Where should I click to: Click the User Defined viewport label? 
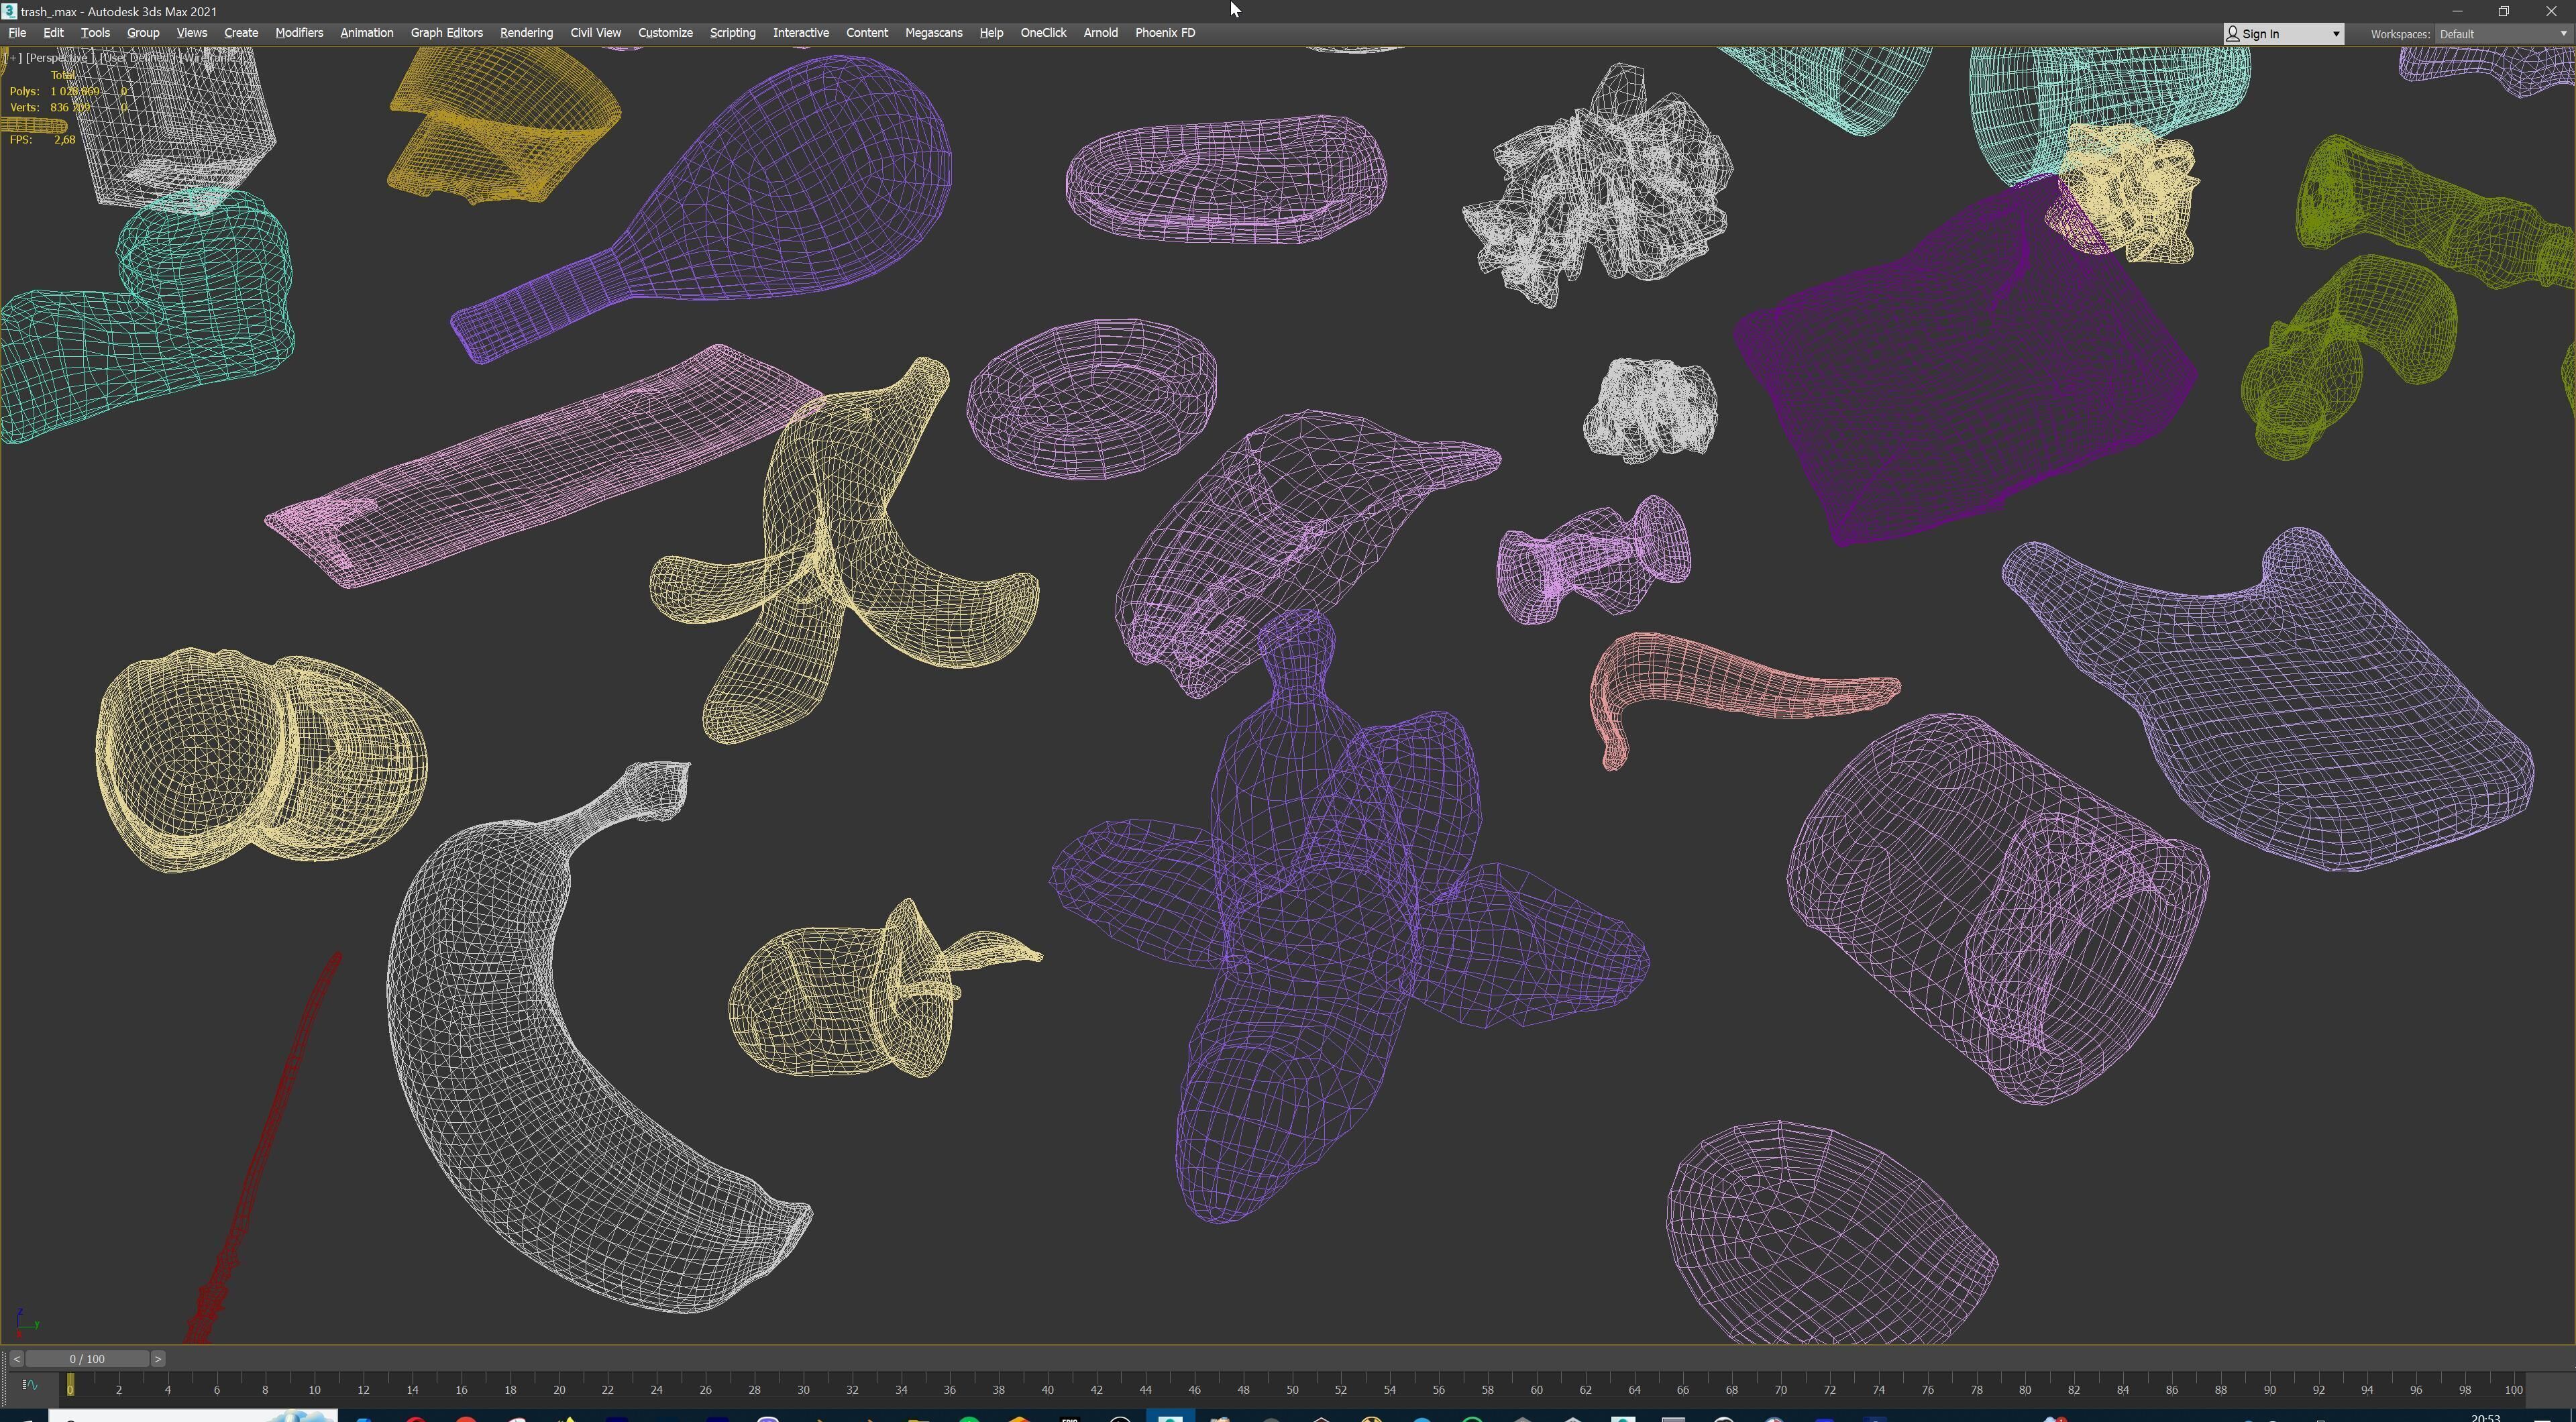(136, 58)
